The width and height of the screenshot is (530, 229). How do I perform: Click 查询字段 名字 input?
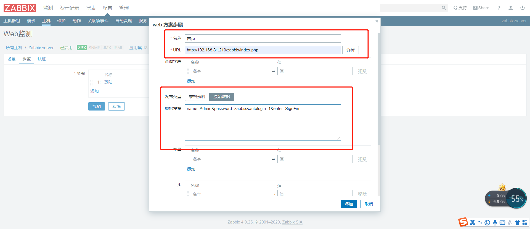[228, 71]
